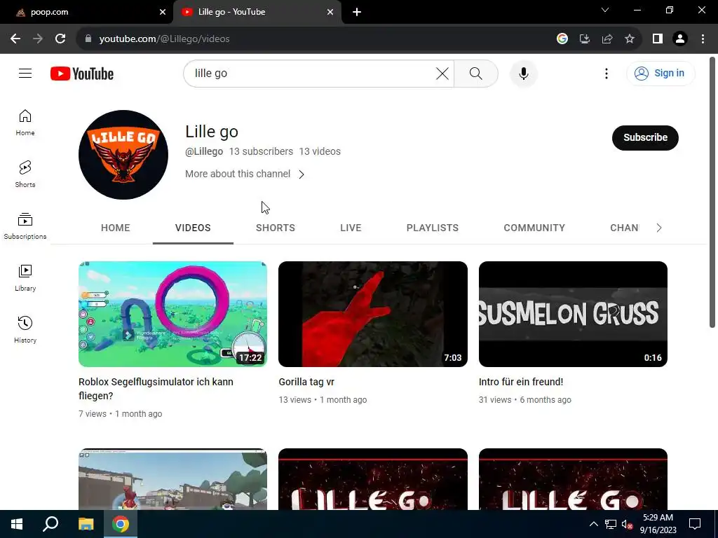The height and width of the screenshot is (538, 718).
Task: Click the Google icon in address bar
Action: pos(562,39)
